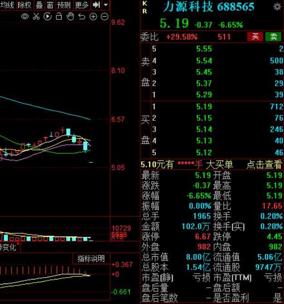Select sell level 5 price 5.55
Screen dimensions: 284x304
click(204, 49)
